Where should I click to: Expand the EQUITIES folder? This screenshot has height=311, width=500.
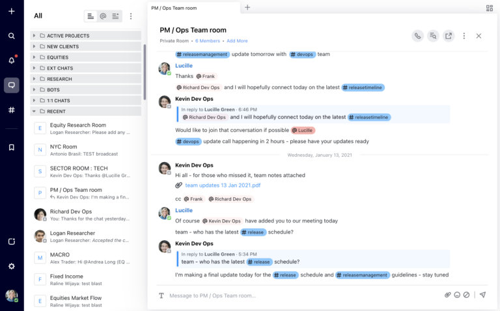point(34,57)
